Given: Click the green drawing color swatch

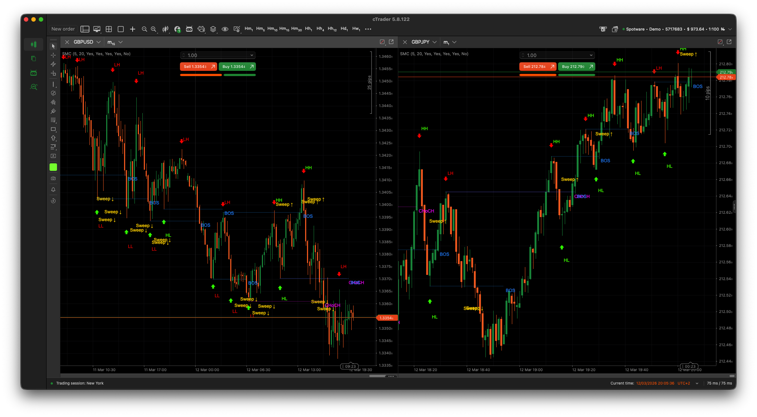Looking at the screenshot, I should point(53,167).
